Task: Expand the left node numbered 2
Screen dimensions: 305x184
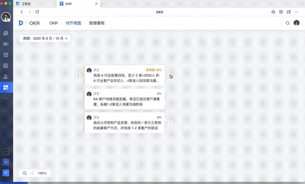Action: pyautogui.click(x=79, y=75)
